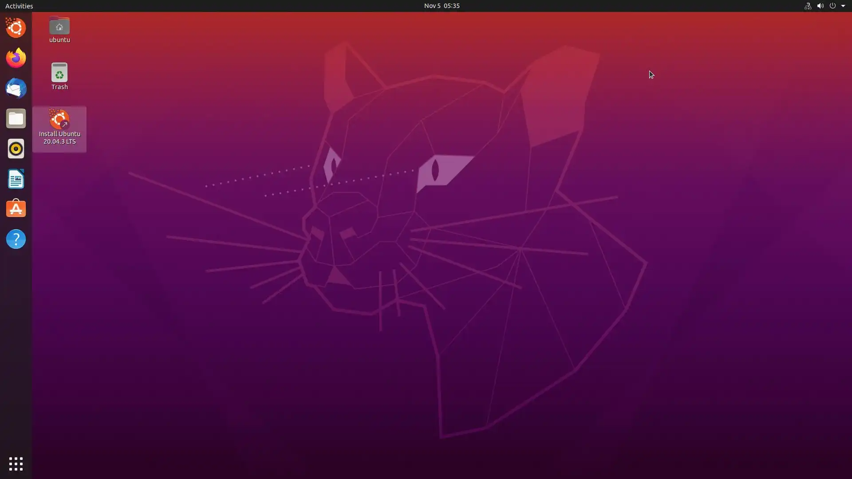Viewport: 852px width, 479px height.
Task: Click the Install Ubuntu dock icon
Action: pos(16,28)
